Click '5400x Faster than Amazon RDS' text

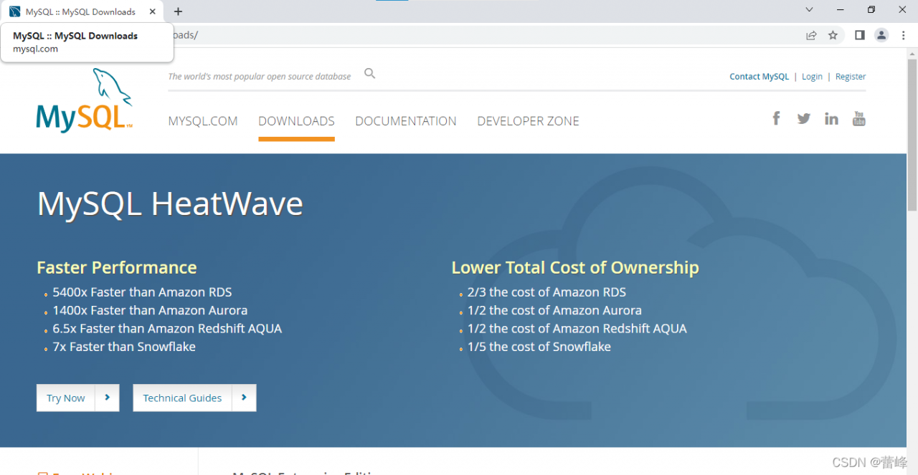point(142,292)
